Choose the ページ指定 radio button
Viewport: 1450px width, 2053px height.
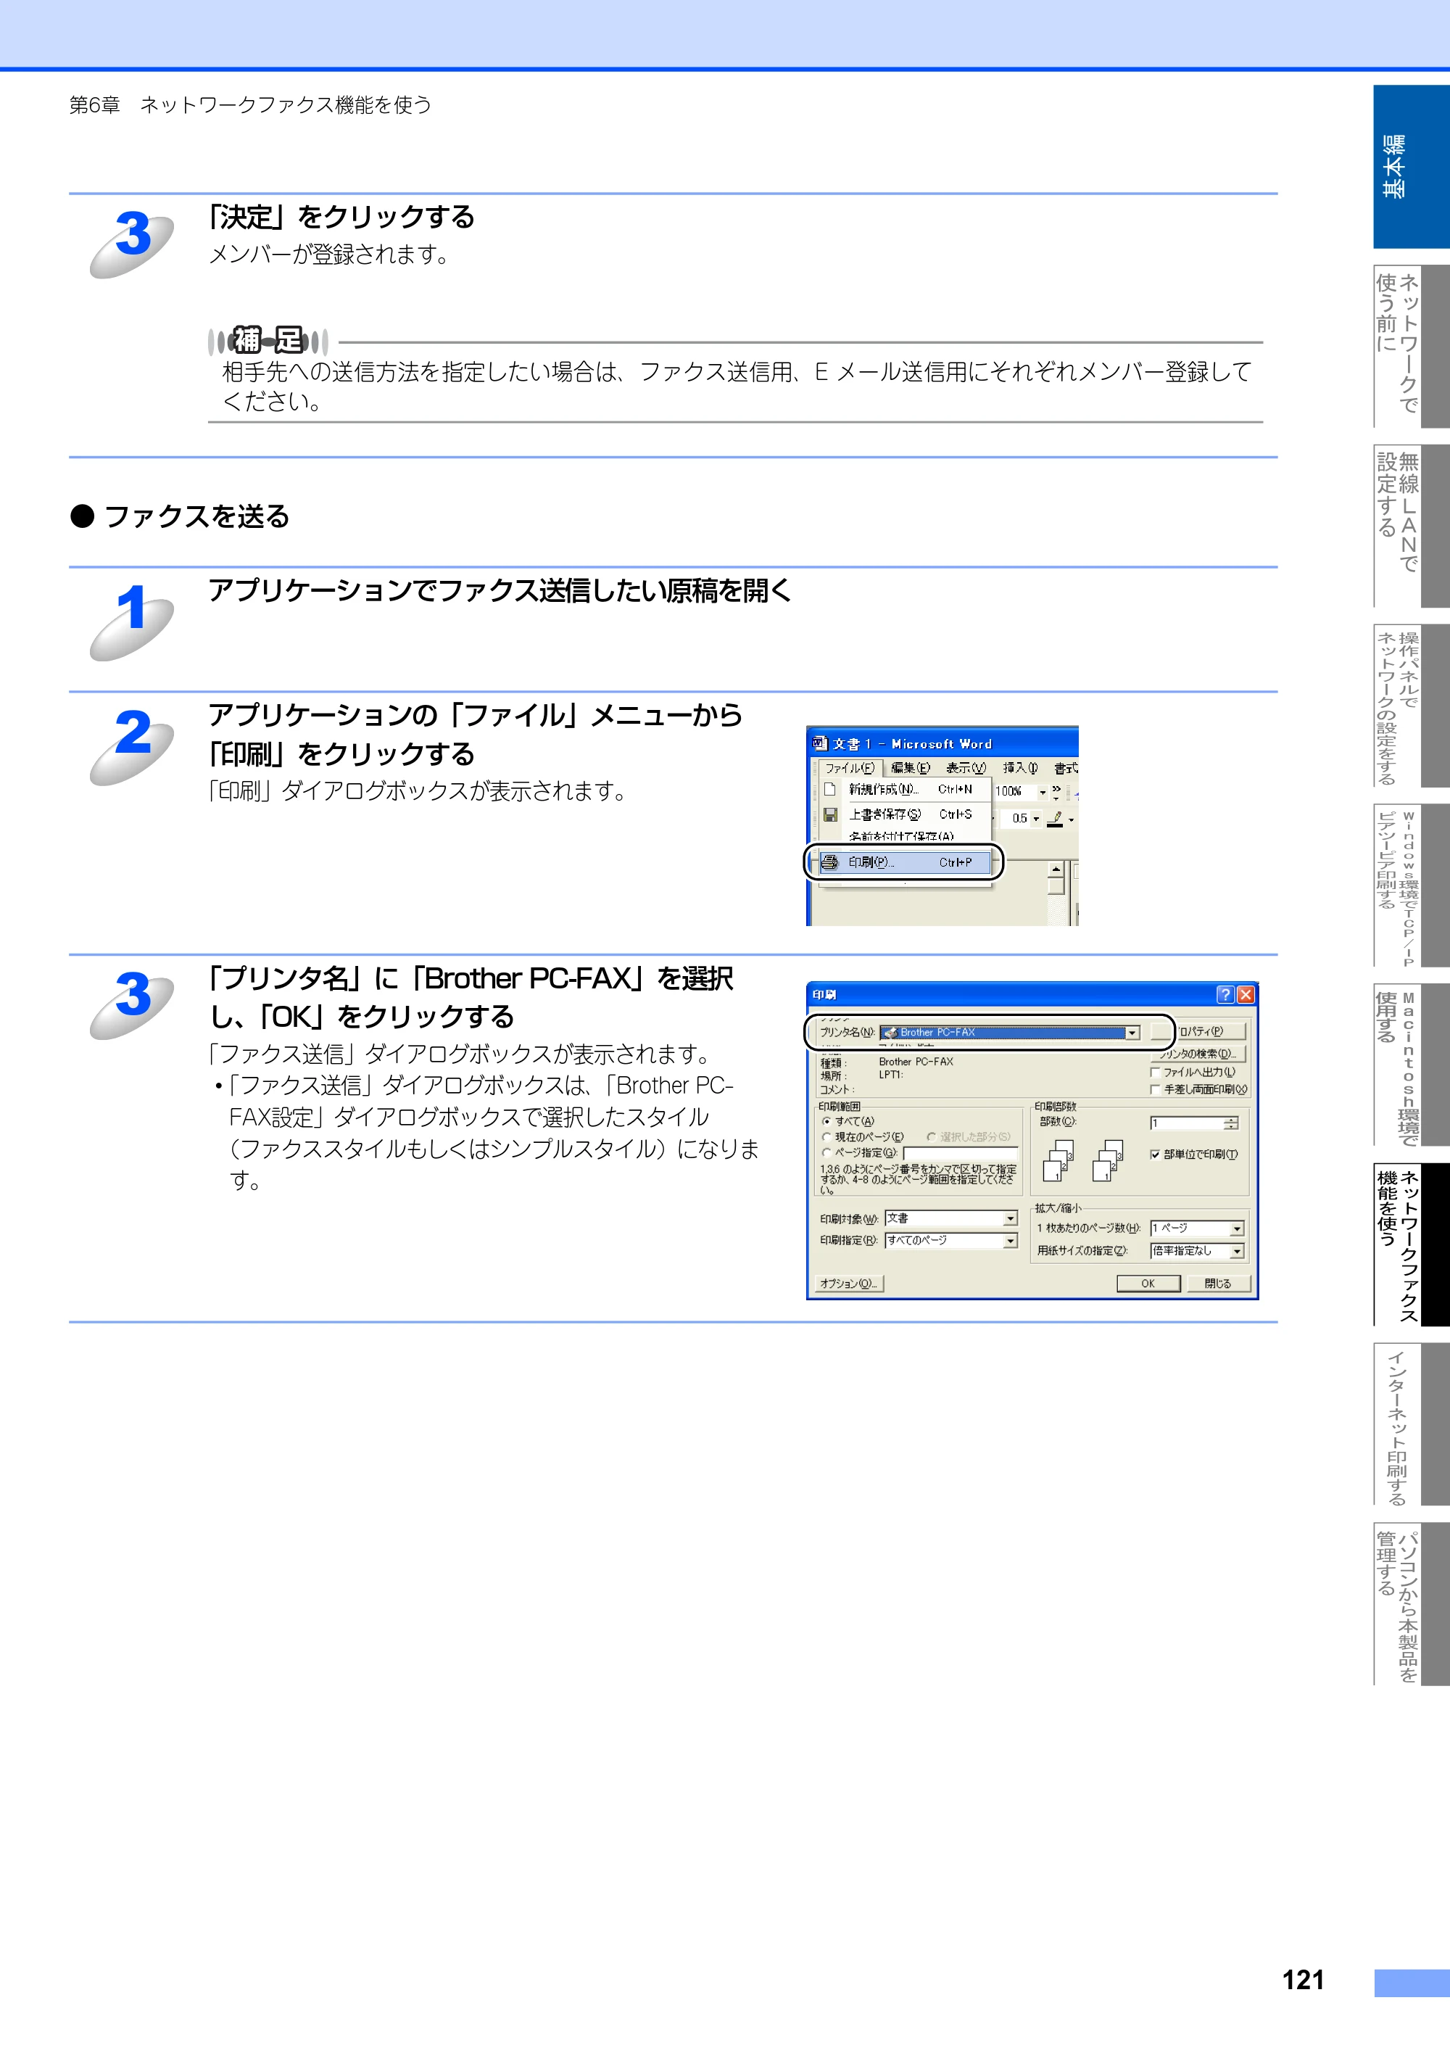826,1154
